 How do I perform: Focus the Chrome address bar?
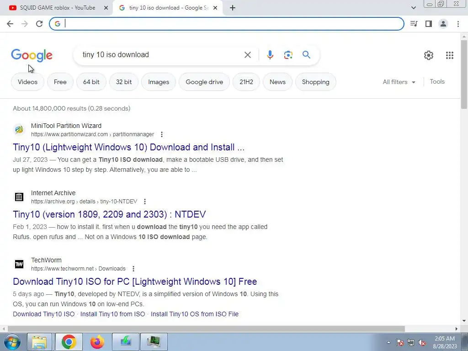227,24
